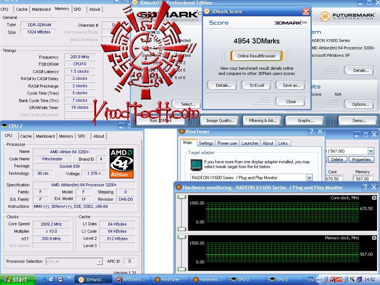The height and width of the screenshot is (285, 380).
Task: Open the RADEON X1600 target adapter dropdown
Action: 309,178
